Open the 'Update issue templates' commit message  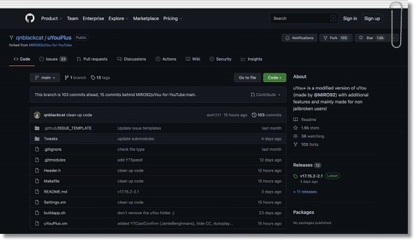pyautogui.click(x=139, y=128)
